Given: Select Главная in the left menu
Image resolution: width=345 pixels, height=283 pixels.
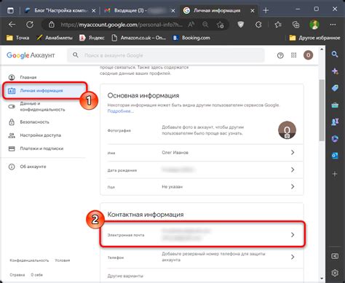Looking at the screenshot, I should (x=28, y=77).
